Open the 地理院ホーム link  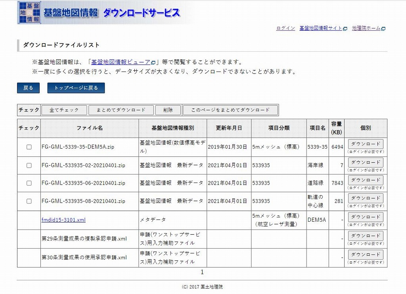point(366,28)
